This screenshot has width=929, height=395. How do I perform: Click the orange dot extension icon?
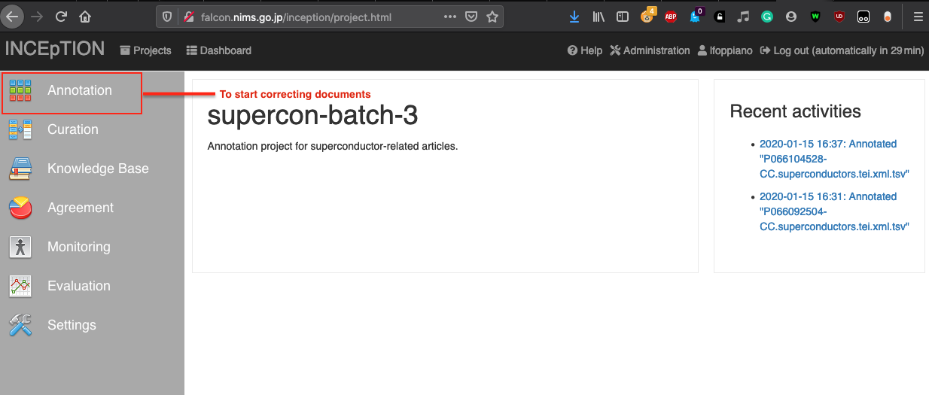point(888,16)
